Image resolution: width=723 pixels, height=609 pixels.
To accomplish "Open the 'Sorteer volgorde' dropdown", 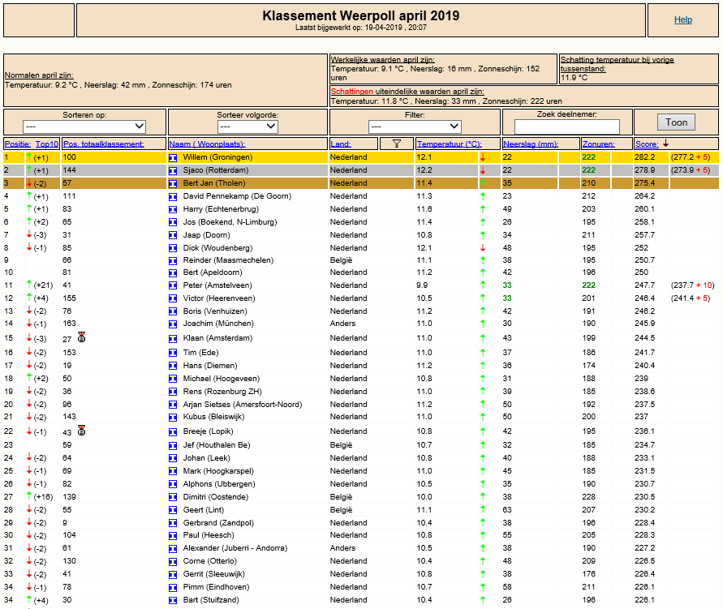I will [x=247, y=127].
